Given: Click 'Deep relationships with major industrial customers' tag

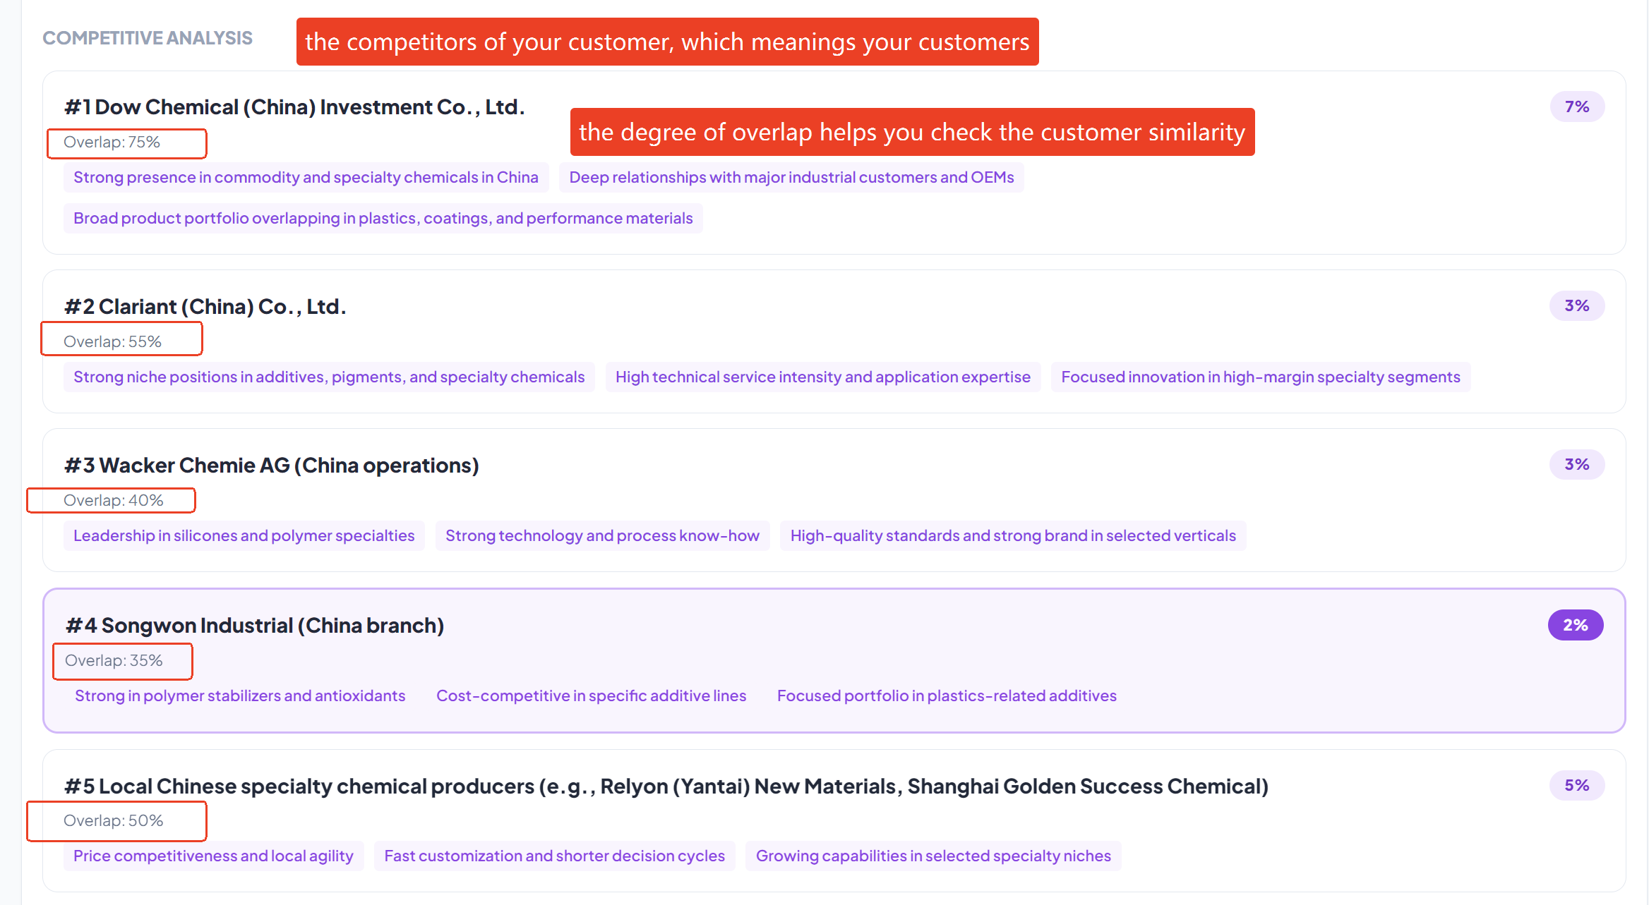Looking at the screenshot, I should click(791, 177).
